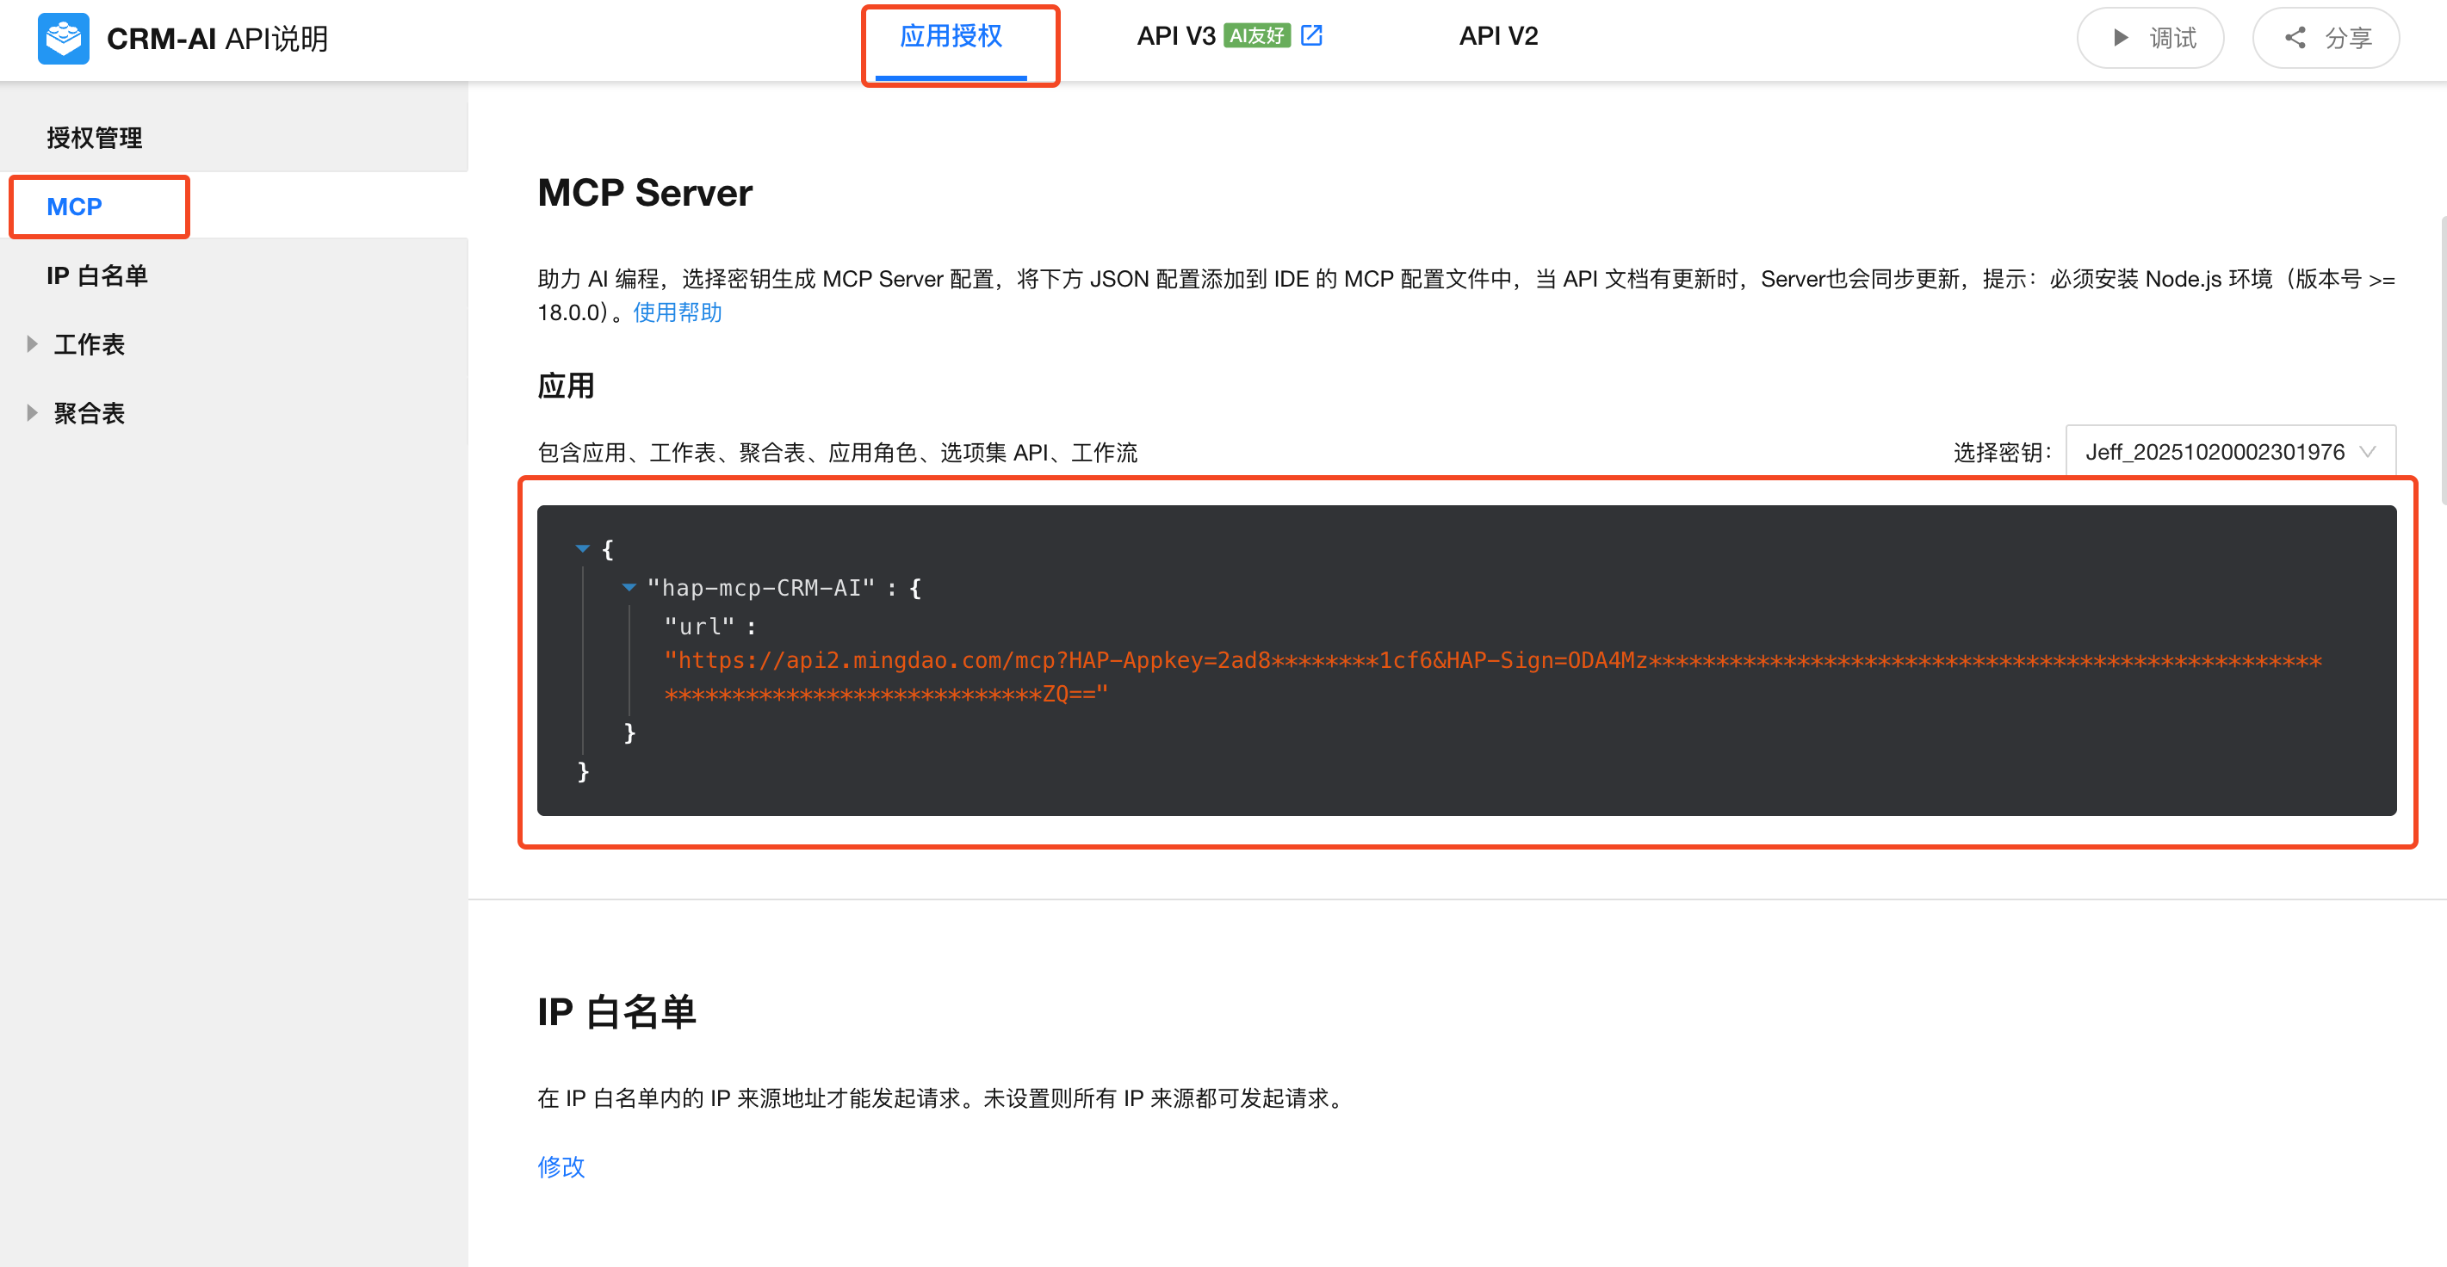
Task: Click the CRM-AI app logo icon
Action: point(64,38)
